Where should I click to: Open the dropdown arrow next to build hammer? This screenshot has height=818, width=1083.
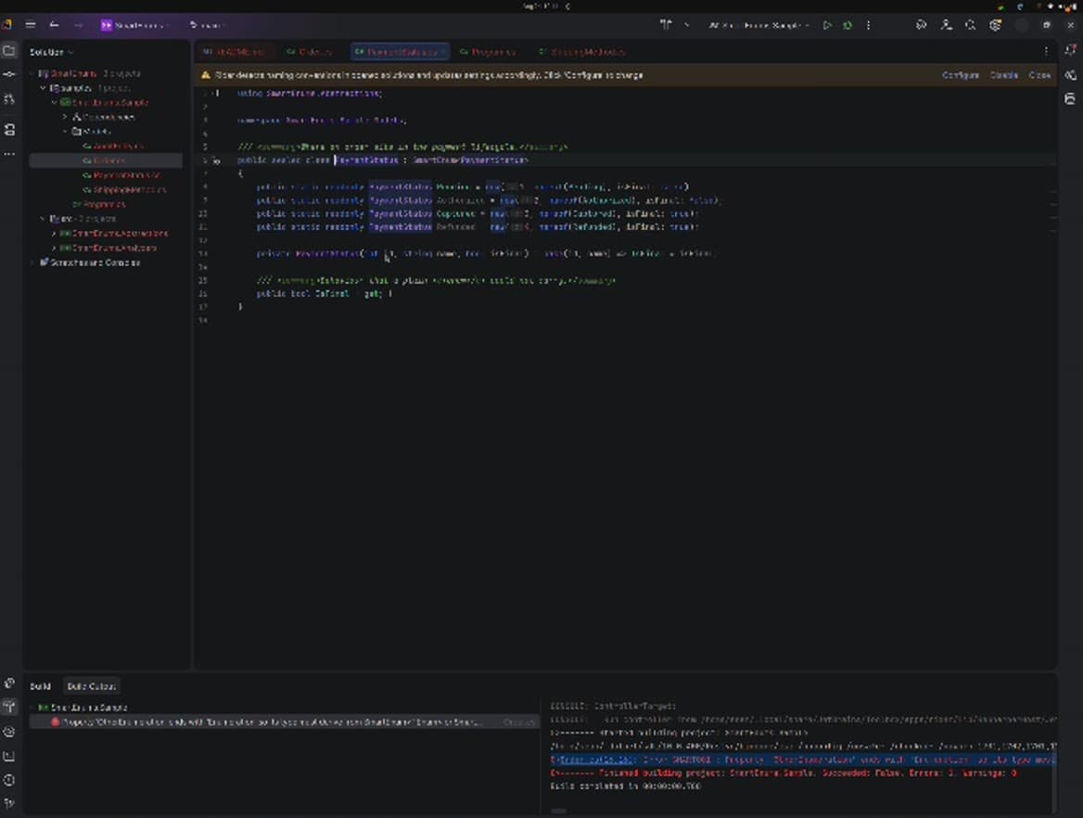[686, 25]
